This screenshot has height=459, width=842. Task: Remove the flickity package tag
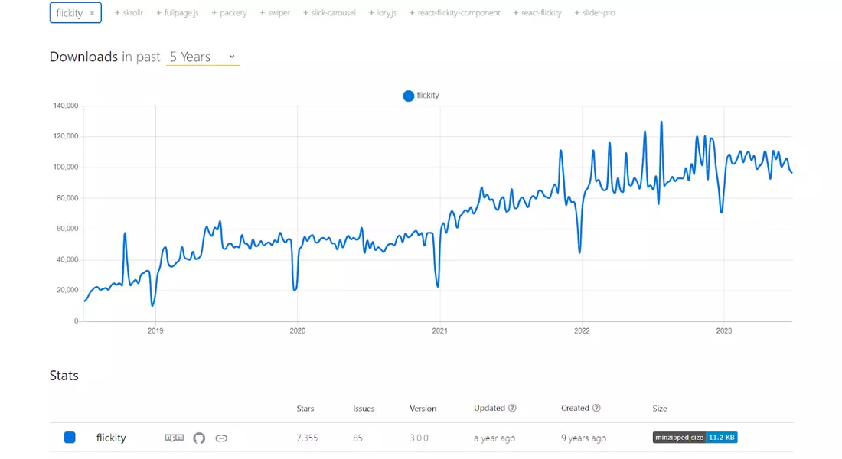coord(92,13)
